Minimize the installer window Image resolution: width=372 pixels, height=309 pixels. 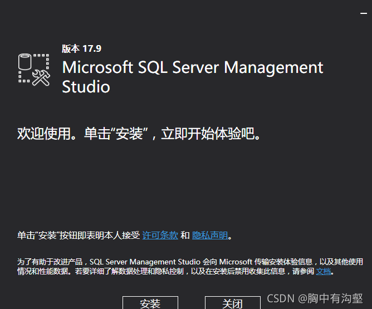pyautogui.click(x=364, y=13)
